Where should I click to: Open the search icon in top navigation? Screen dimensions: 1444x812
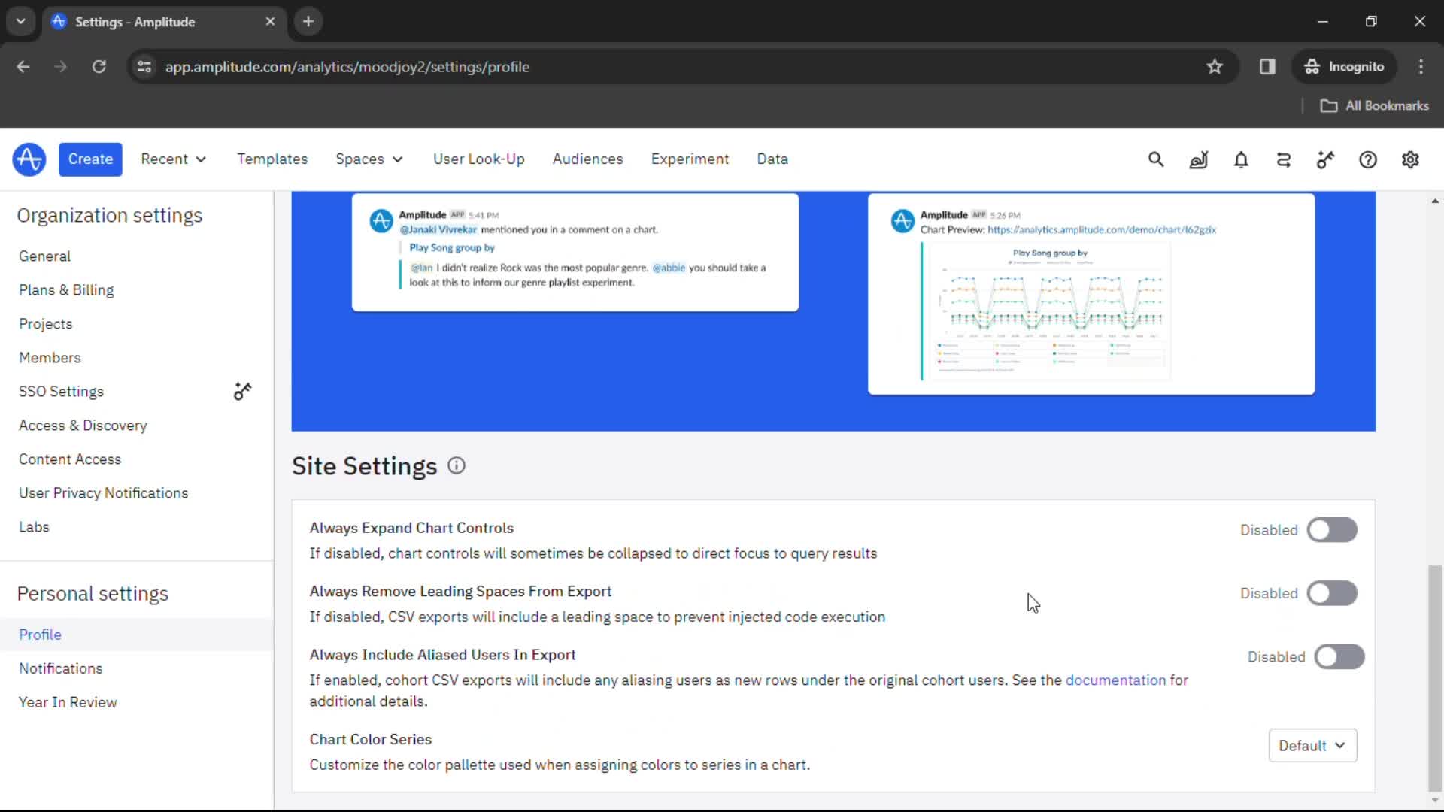coord(1155,159)
